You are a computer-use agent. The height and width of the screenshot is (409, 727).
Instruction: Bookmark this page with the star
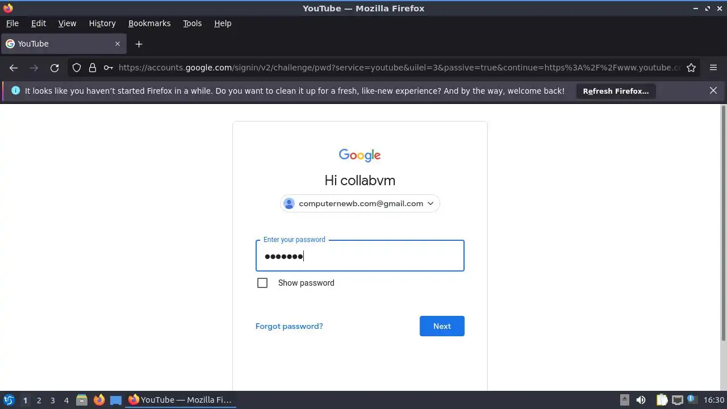691,68
